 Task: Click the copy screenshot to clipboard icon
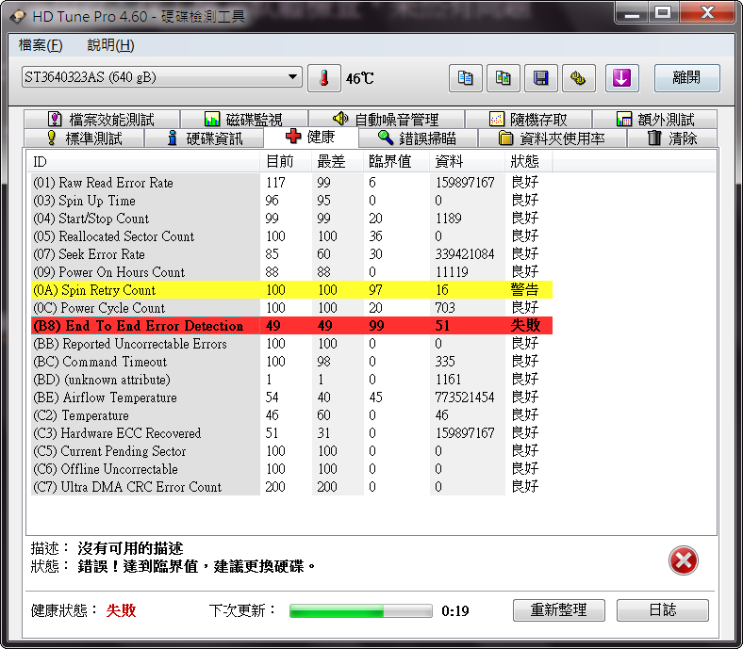coord(504,78)
